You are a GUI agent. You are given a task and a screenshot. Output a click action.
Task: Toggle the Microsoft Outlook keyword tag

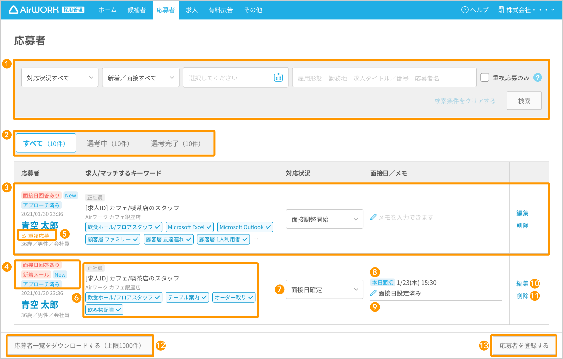coord(245,227)
